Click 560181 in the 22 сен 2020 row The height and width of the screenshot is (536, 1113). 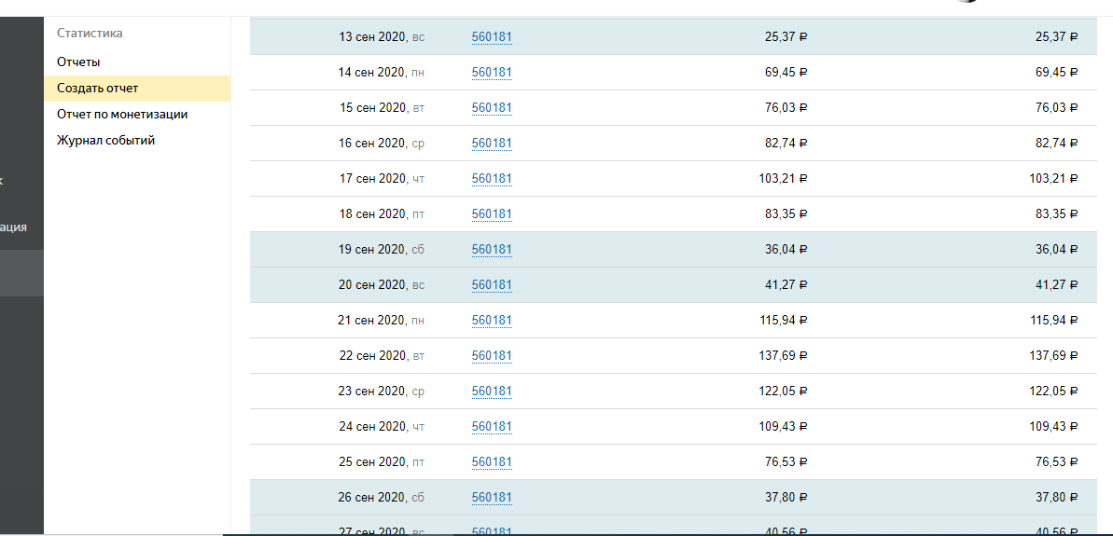(492, 356)
